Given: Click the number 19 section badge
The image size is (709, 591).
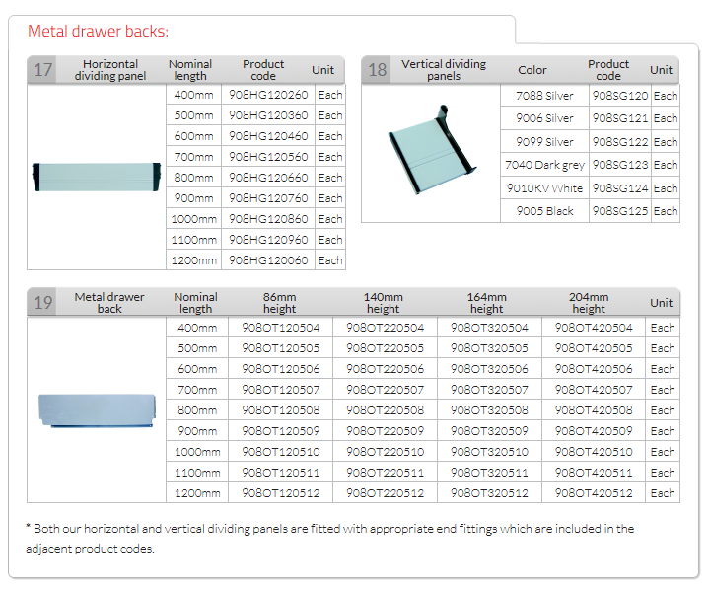Looking at the screenshot, I should pyautogui.click(x=43, y=302).
